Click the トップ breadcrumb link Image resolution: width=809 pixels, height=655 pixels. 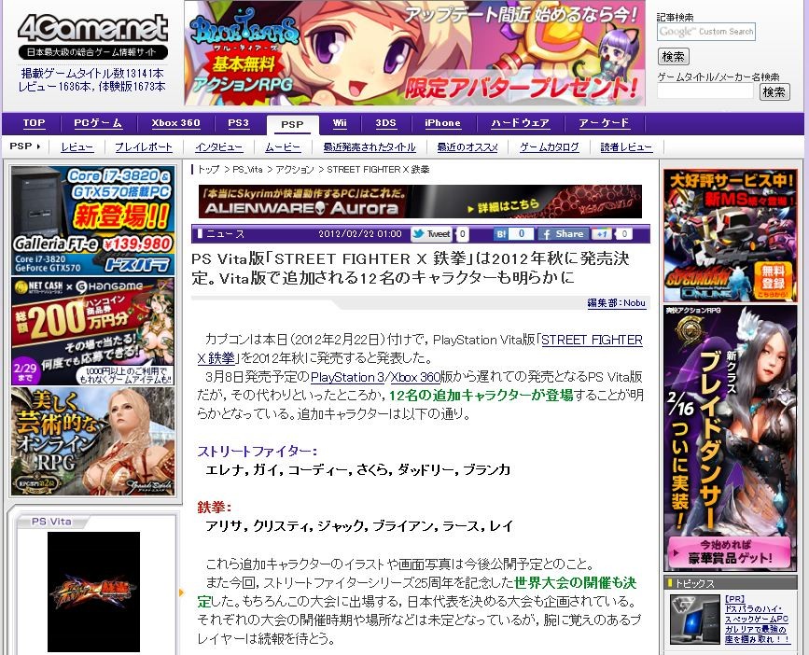208,169
